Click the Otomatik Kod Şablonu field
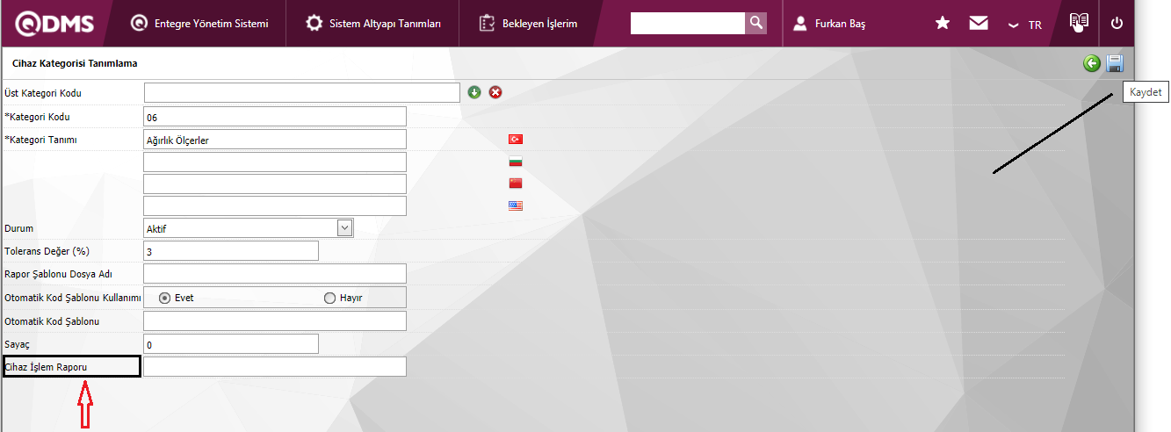1171x432 pixels. tap(275, 321)
